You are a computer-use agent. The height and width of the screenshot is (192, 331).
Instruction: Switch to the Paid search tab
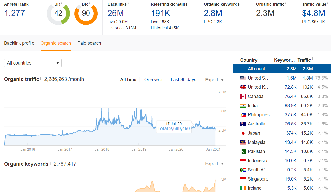tap(89, 43)
